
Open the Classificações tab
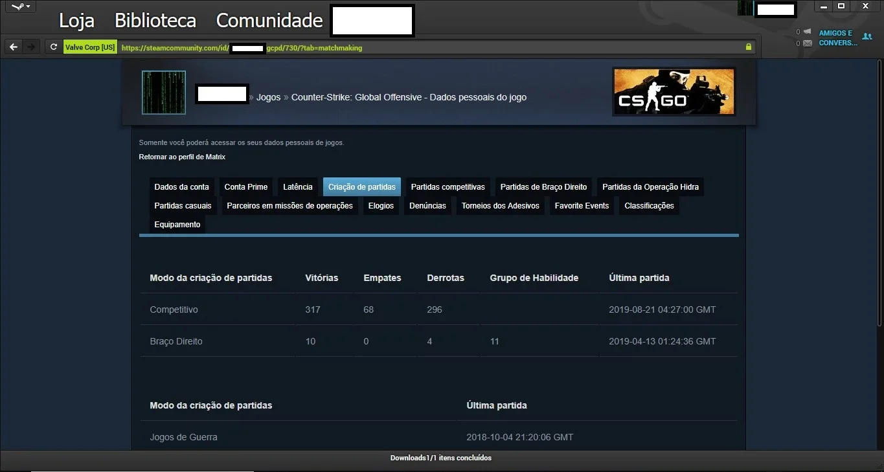point(650,205)
